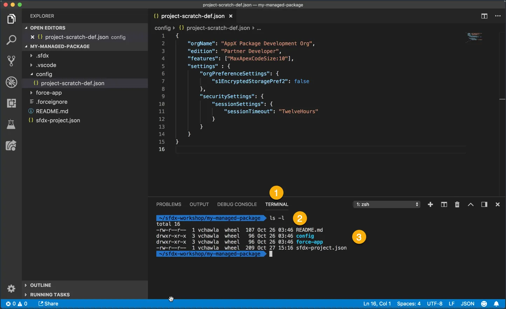This screenshot has width=506, height=309.
Task: Click the Manage gear icon
Action: tap(11, 288)
